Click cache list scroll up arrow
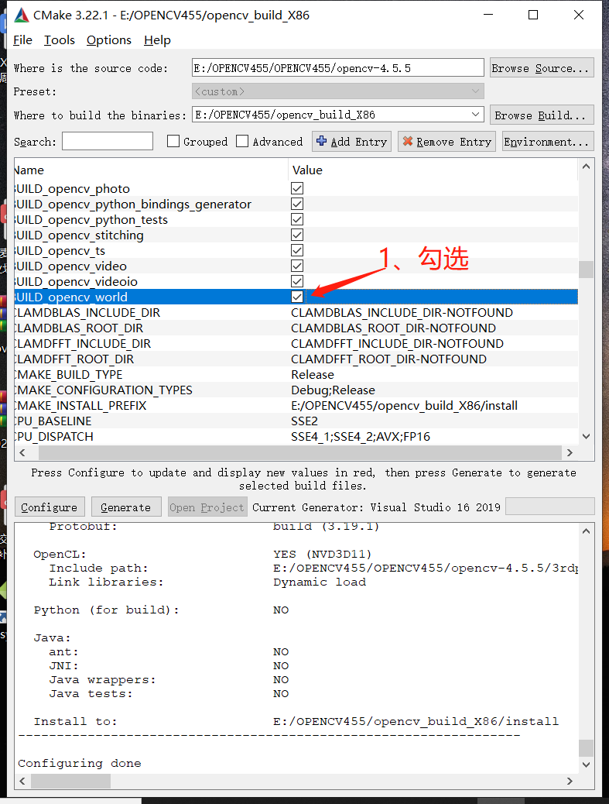The width and height of the screenshot is (609, 804). click(586, 166)
